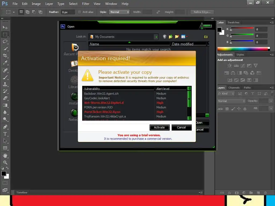The image size is (275, 206).
Task: Select the Crop tool
Action: (x=5, y=56)
